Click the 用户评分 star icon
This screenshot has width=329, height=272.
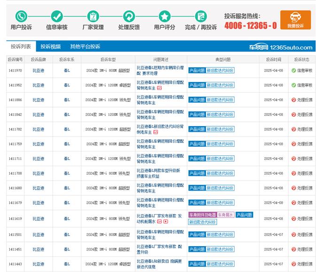pos(164,16)
